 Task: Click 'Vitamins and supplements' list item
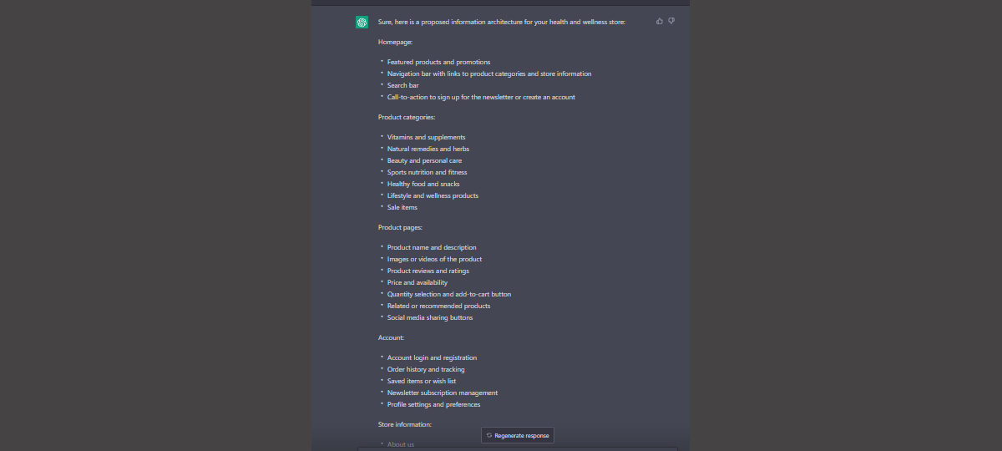coord(426,137)
